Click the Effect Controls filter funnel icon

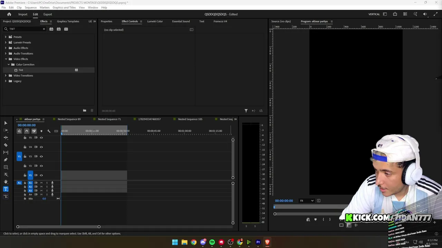coord(246,111)
